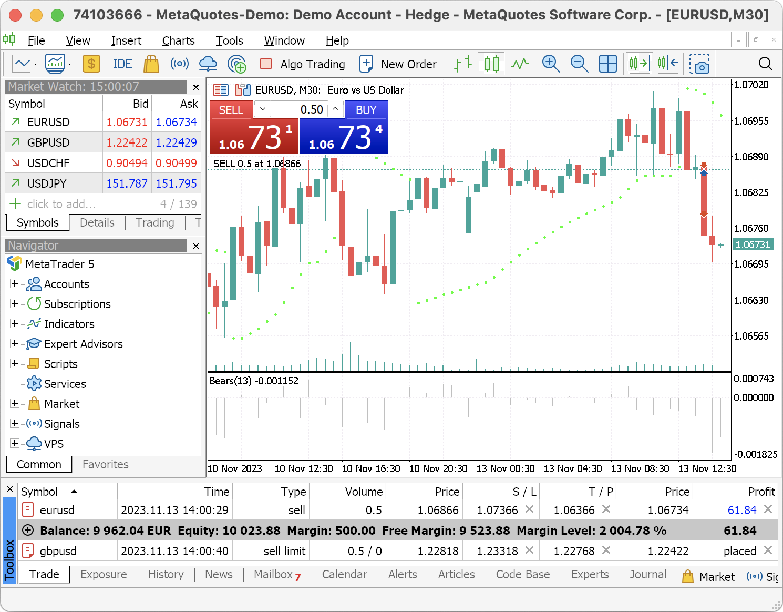Close the Market Watch panel
This screenshot has height=612, width=783.
196,87
